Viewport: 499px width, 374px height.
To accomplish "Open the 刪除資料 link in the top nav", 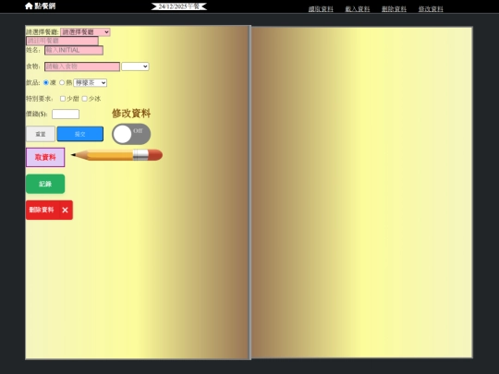I will point(394,9).
